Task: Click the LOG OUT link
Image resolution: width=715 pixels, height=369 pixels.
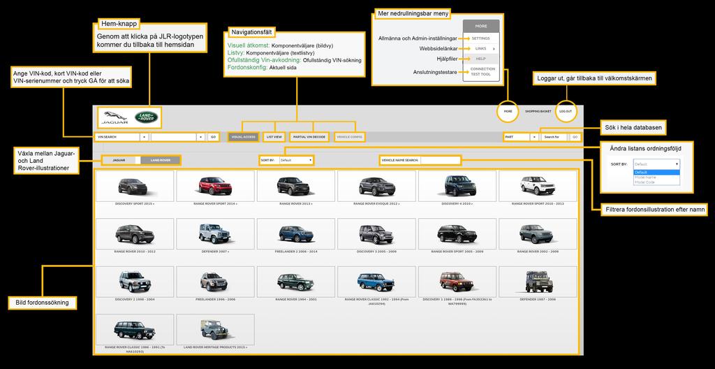Action: point(566,111)
